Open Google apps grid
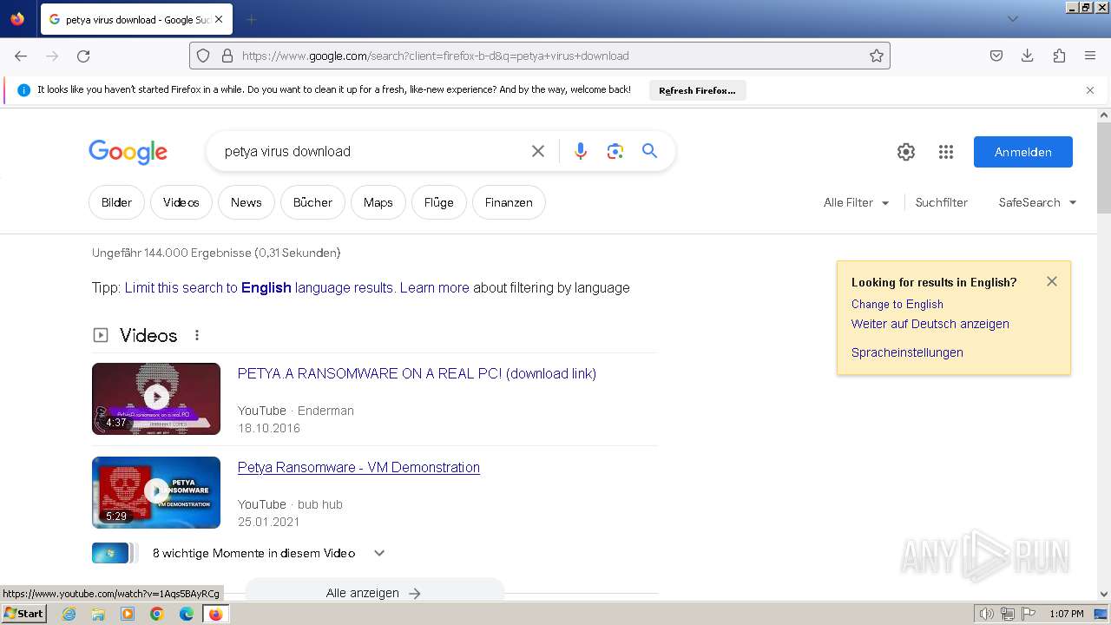This screenshot has height=625, width=1111. pos(946,152)
